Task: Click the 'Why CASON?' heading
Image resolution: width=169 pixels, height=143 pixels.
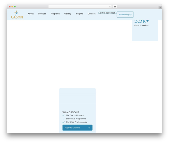Action: pyautogui.click(x=71, y=112)
